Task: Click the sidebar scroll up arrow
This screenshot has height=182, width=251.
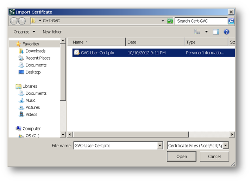Action: [63, 41]
